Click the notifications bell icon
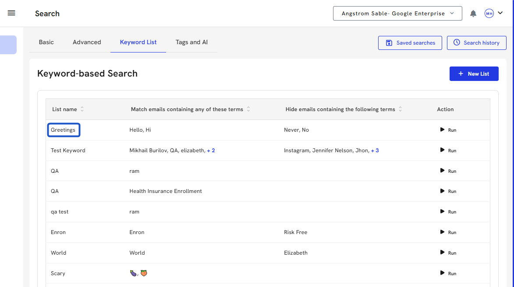This screenshot has width=514, height=287. pos(473,14)
